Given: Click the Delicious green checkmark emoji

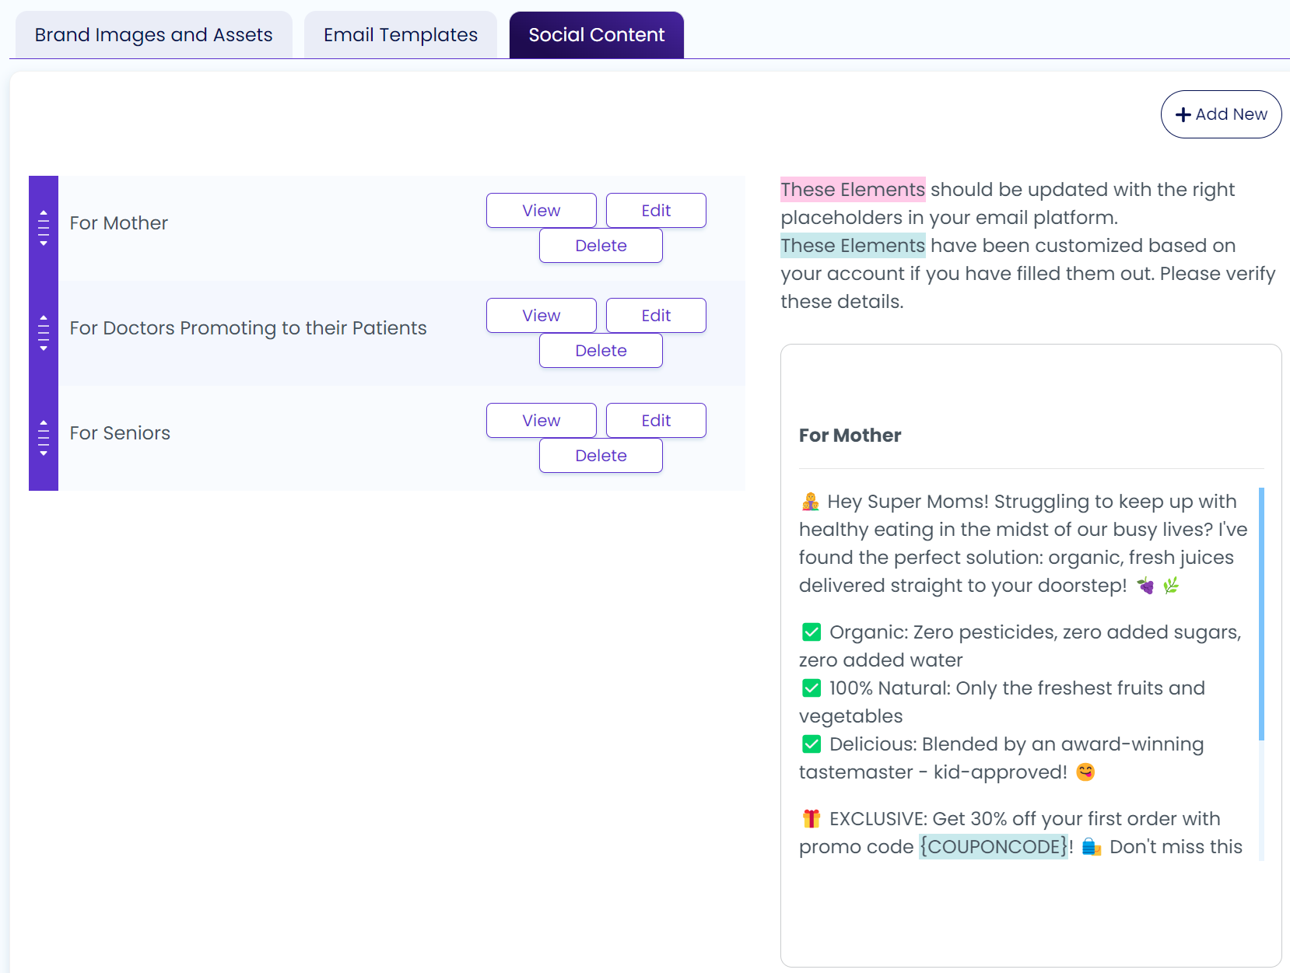Looking at the screenshot, I should click(x=812, y=744).
